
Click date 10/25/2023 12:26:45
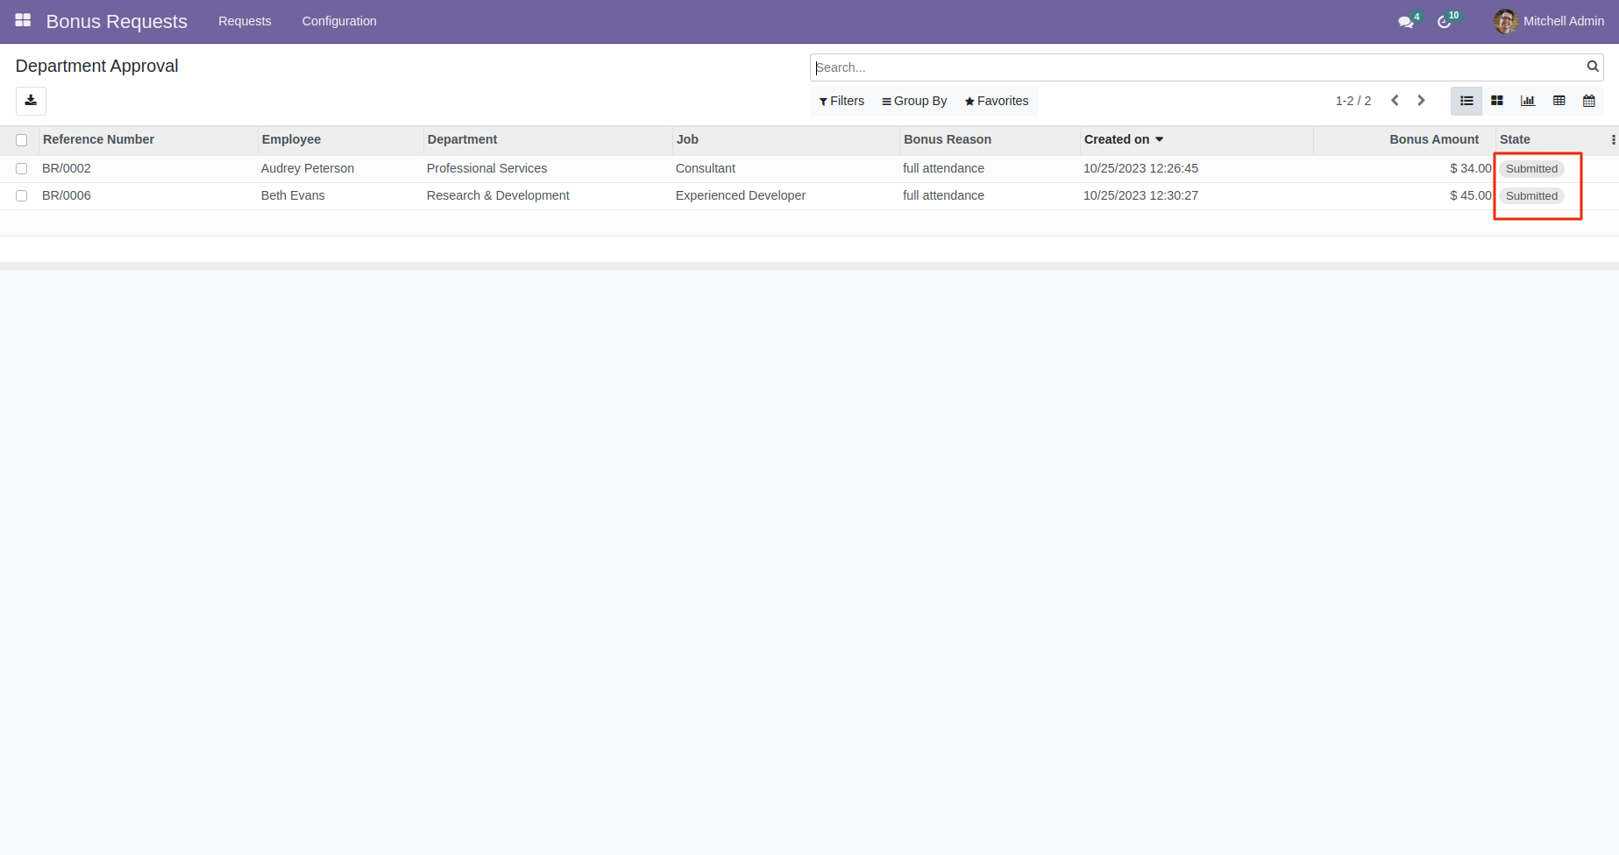coord(1140,168)
